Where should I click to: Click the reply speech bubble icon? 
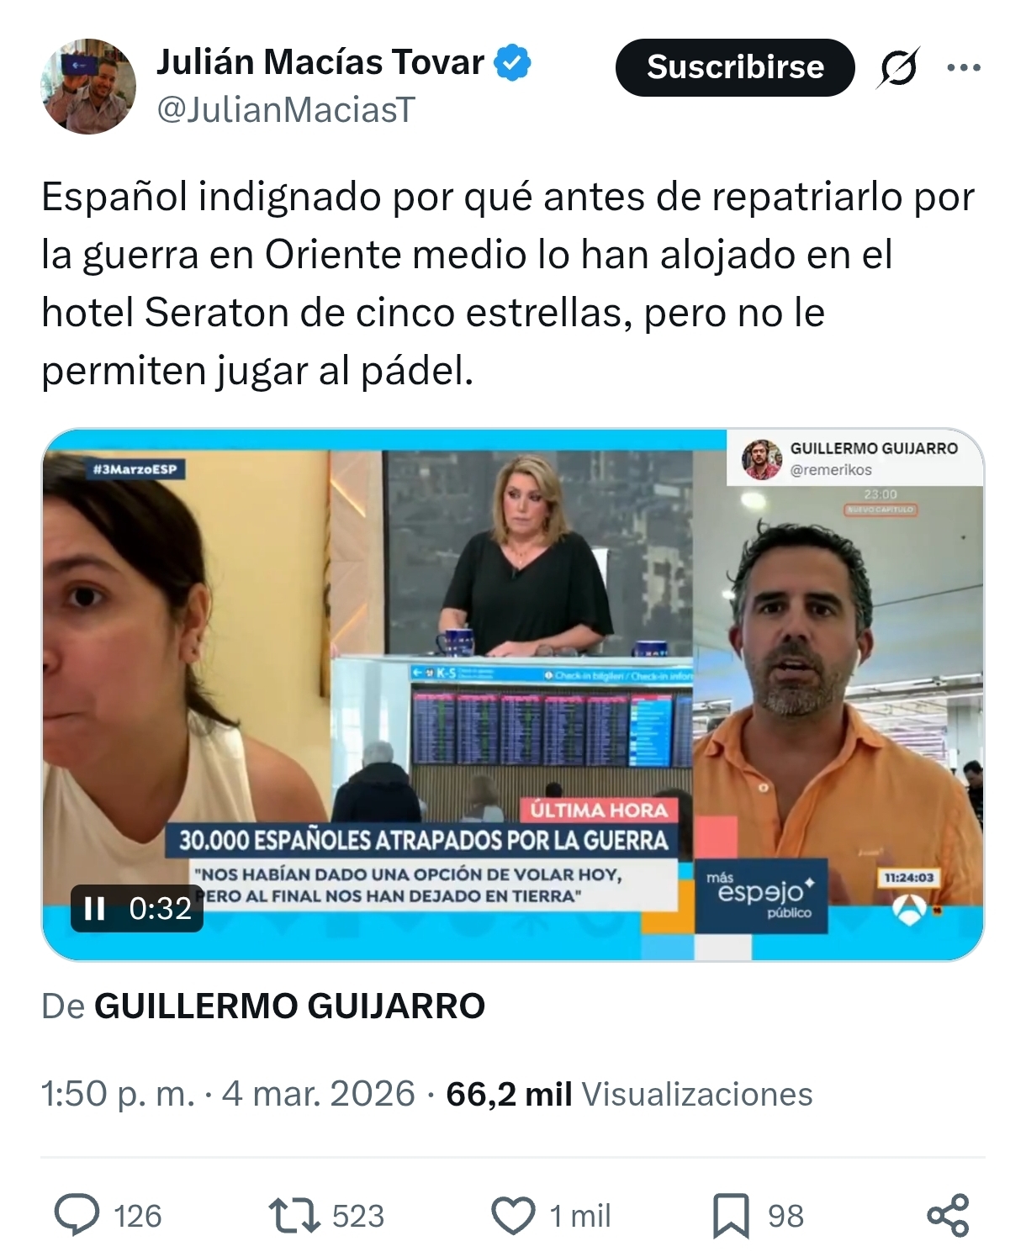77,1215
